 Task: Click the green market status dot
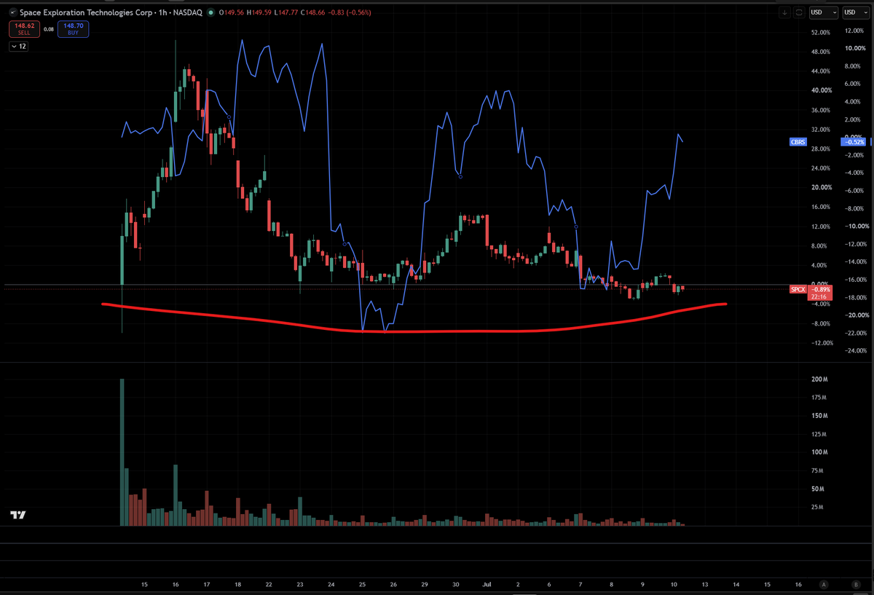pos(211,12)
